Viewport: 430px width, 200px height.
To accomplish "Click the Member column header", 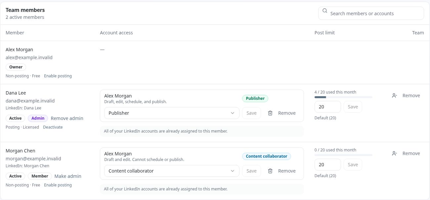I will pos(15,33).
